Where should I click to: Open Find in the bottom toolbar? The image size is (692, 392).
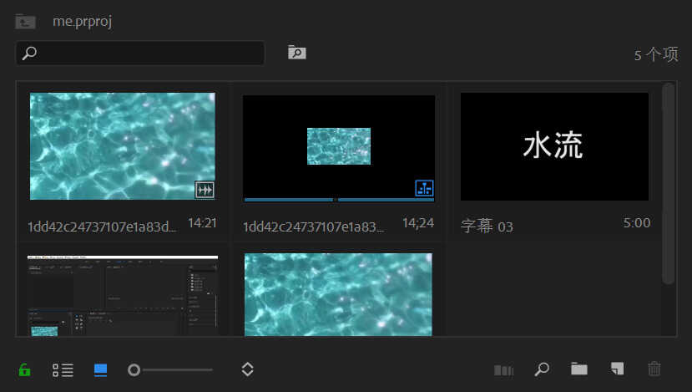point(542,369)
